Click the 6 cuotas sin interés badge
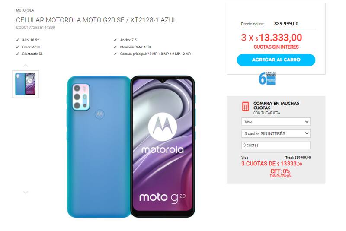Image resolution: width=346 pixels, height=231 pixels. click(x=267, y=78)
